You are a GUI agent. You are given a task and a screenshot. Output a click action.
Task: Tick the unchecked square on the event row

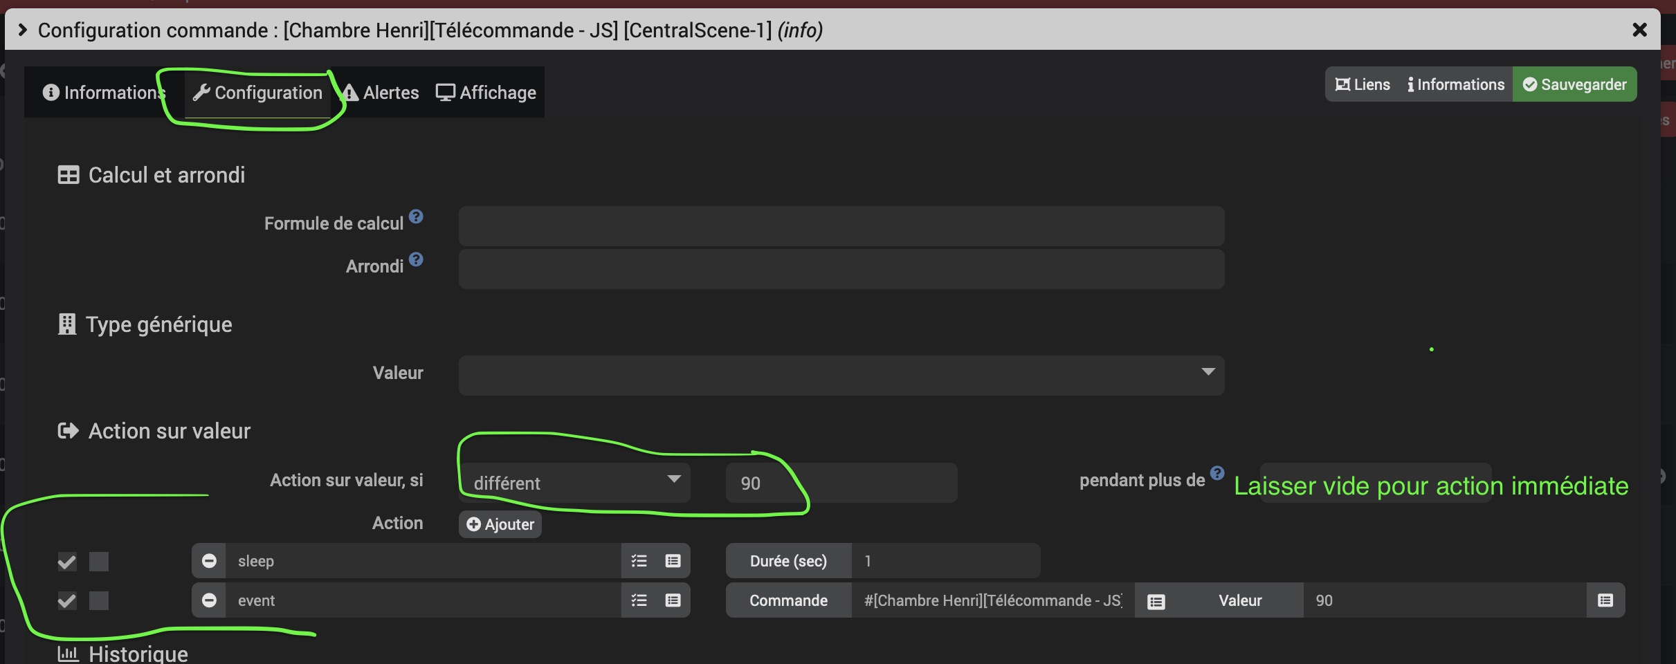pyautogui.click(x=99, y=601)
